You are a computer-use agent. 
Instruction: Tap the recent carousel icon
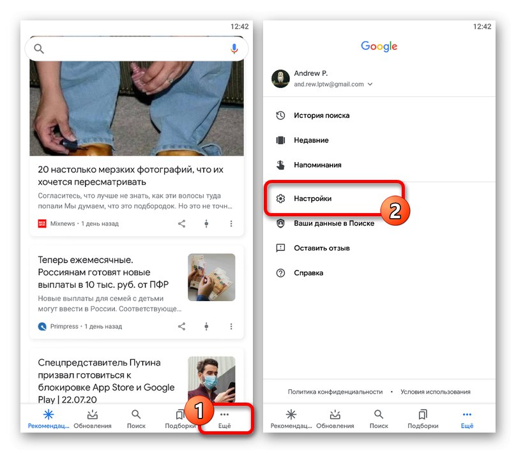(280, 140)
